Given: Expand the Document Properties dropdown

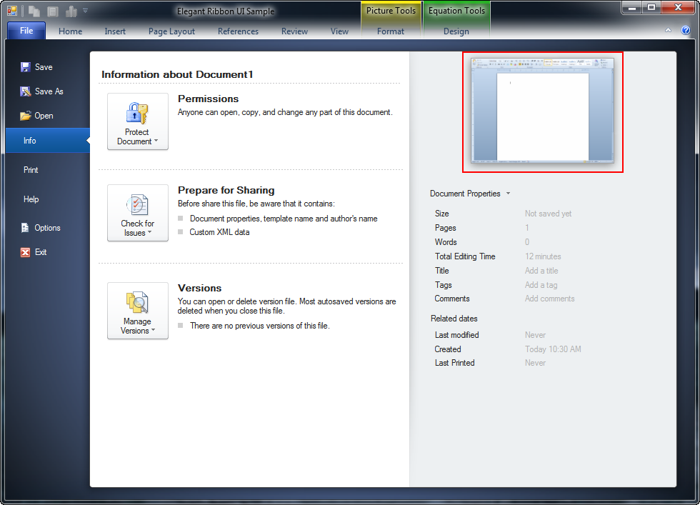Looking at the screenshot, I should click(x=508, y=194).
